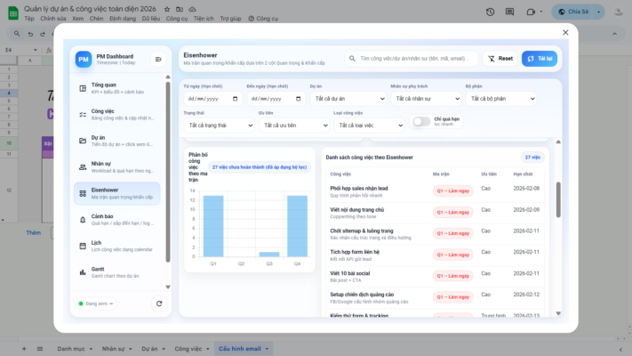The height and width of the screenshot is (356, 632).
Task: Switch to the Cấu hình email sheet tab
Action: coord(239,348)
